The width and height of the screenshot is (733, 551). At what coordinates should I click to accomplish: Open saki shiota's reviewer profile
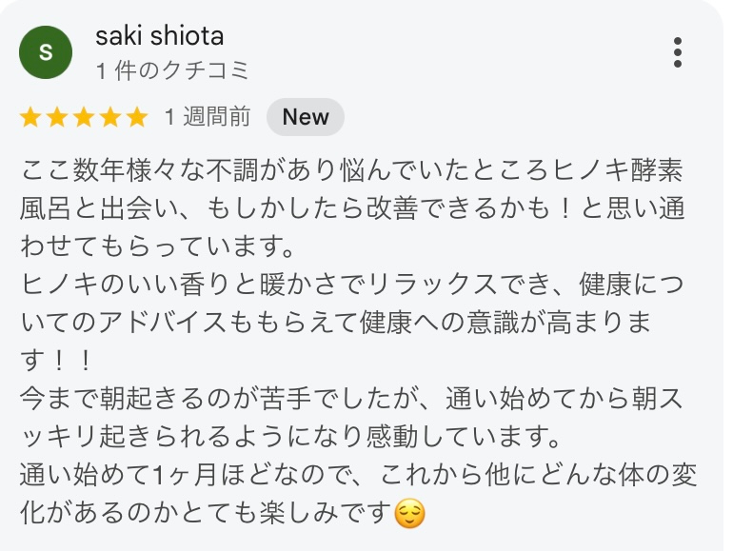[x=159, y=36]
